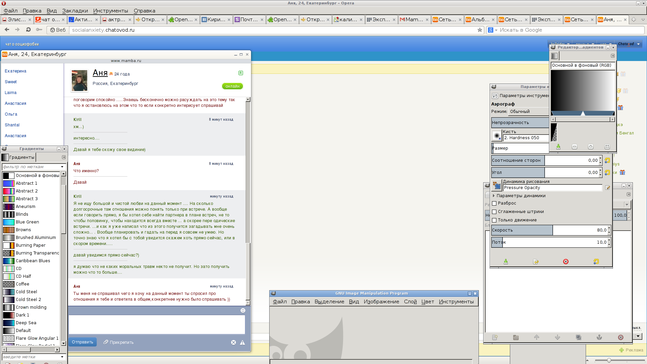Enable the Сглаженные штрихи checkbox

pos(494,212)
